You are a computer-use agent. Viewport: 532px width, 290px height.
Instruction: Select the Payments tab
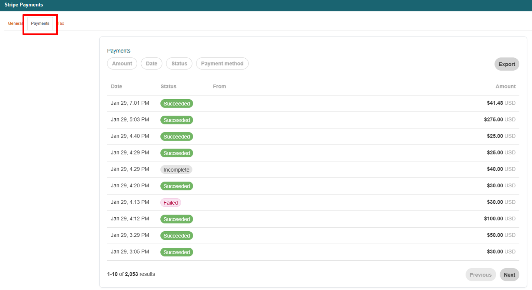tap(40, 24)
